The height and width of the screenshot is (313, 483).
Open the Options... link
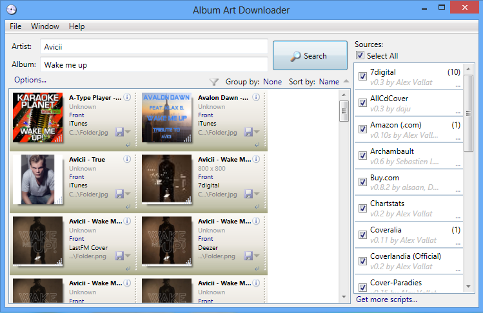(x=30, y=80)
